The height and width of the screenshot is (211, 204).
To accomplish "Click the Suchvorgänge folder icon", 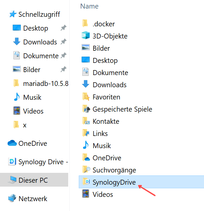I will tap(86, 170).
